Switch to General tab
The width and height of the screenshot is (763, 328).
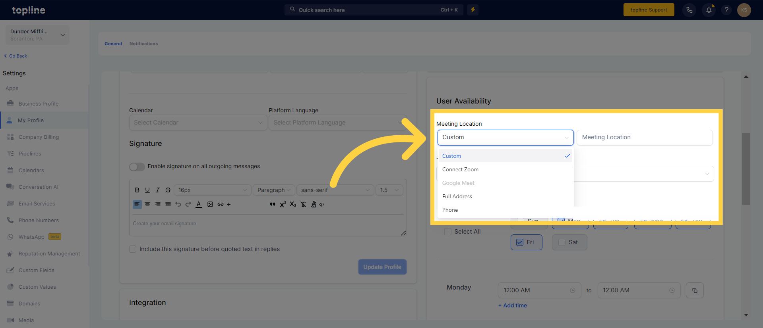(113, 44)
